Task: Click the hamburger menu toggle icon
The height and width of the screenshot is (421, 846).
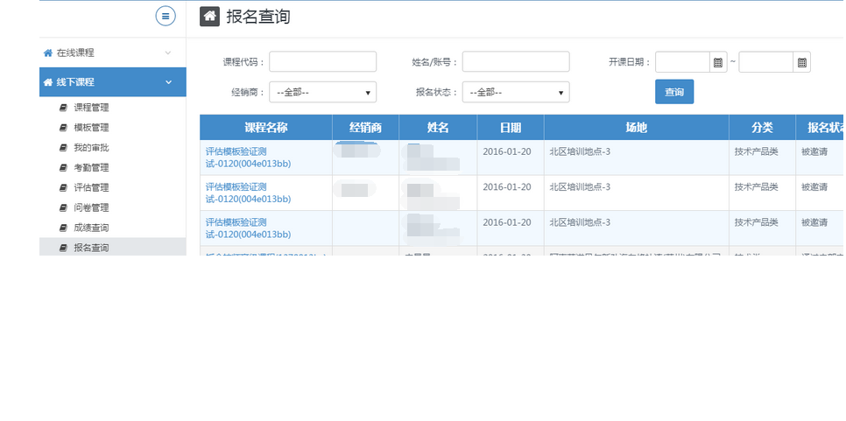Action: tap(166, 16)
